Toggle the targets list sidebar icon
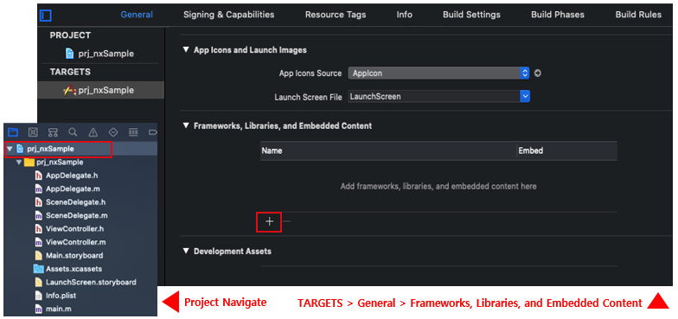The width and height of the screenshot is (678, 319). [45, 16]
